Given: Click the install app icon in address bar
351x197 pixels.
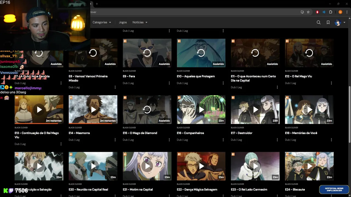Looking at the screenshot, I should (x=302, y=12).
